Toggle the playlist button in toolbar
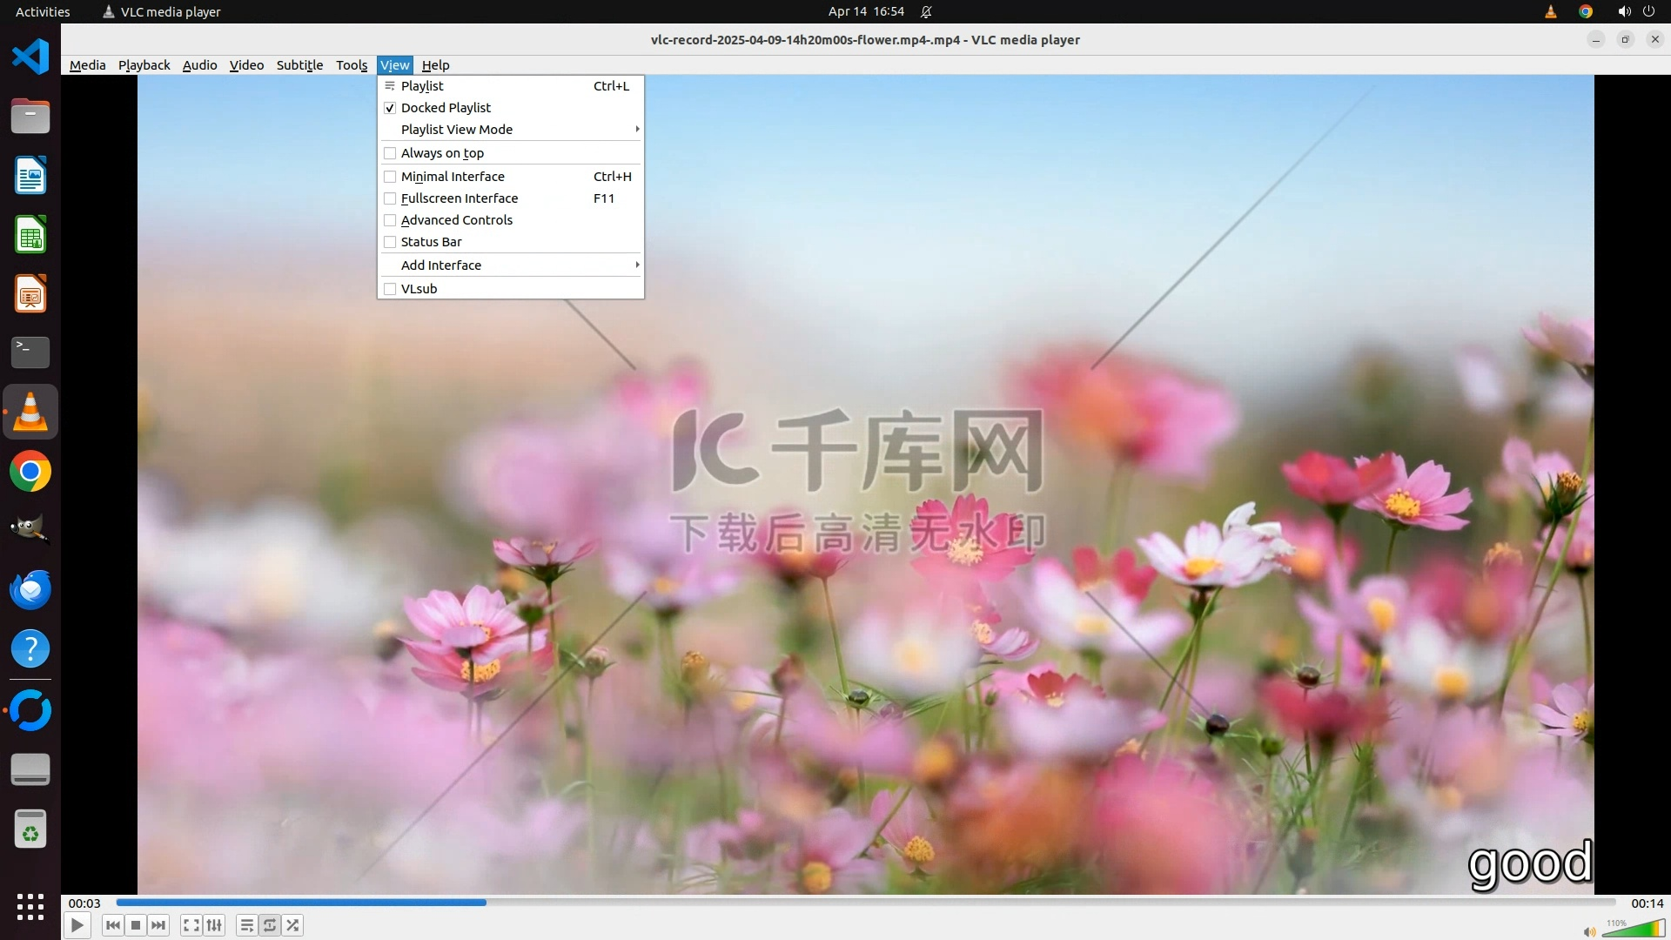This screenshot has height=940, width=1671. point(247,925)
